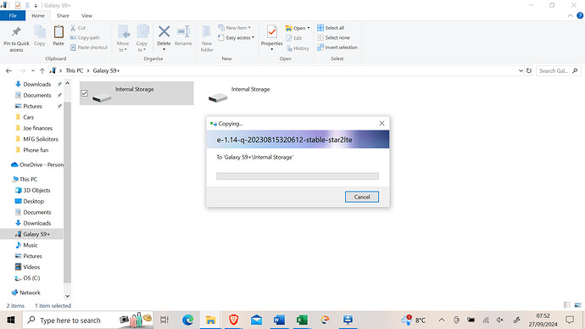Click the Paste ribbon icon

(58, 32)
